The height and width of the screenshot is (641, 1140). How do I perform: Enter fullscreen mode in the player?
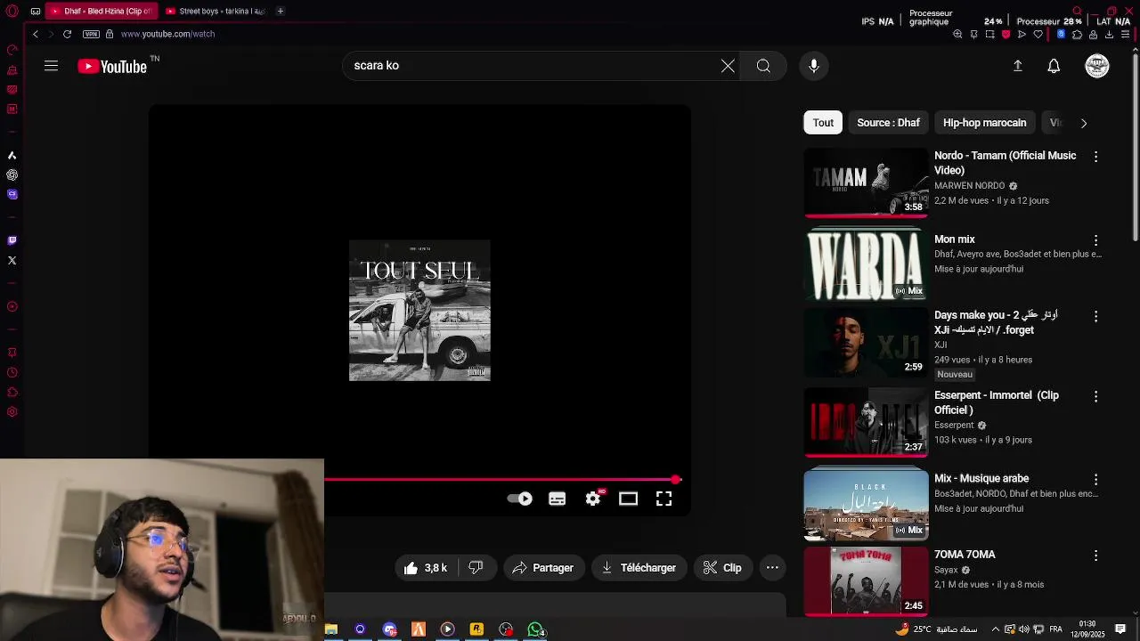[664, 499]
